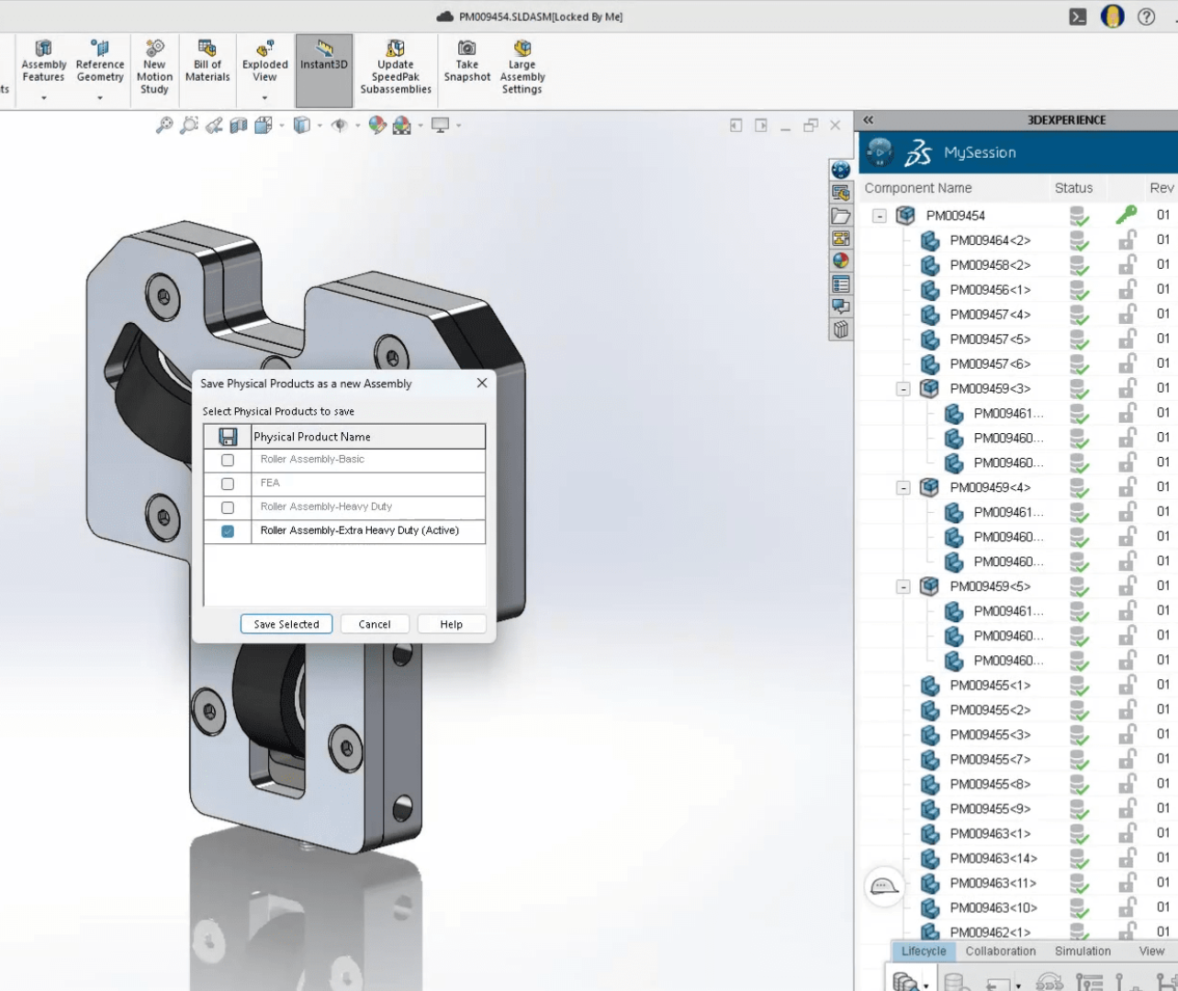The image size is (1178, 991).
Task: Switch to the Collaboration tab
Action: [x=1000, y=952]
